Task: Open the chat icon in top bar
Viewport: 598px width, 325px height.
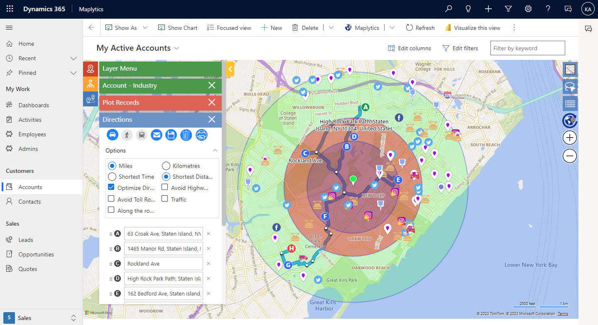Action: [x=568, y=9]
